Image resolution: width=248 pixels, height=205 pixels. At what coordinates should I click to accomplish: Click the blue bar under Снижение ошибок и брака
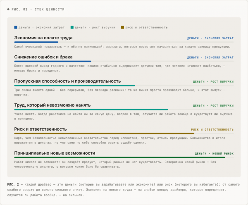[x=52, y=61]
